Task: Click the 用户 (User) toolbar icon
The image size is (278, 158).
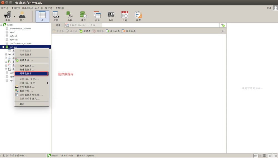Action: (22, 16)
